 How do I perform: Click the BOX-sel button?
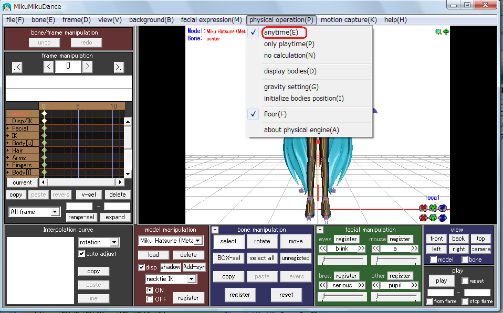point(229,258)
